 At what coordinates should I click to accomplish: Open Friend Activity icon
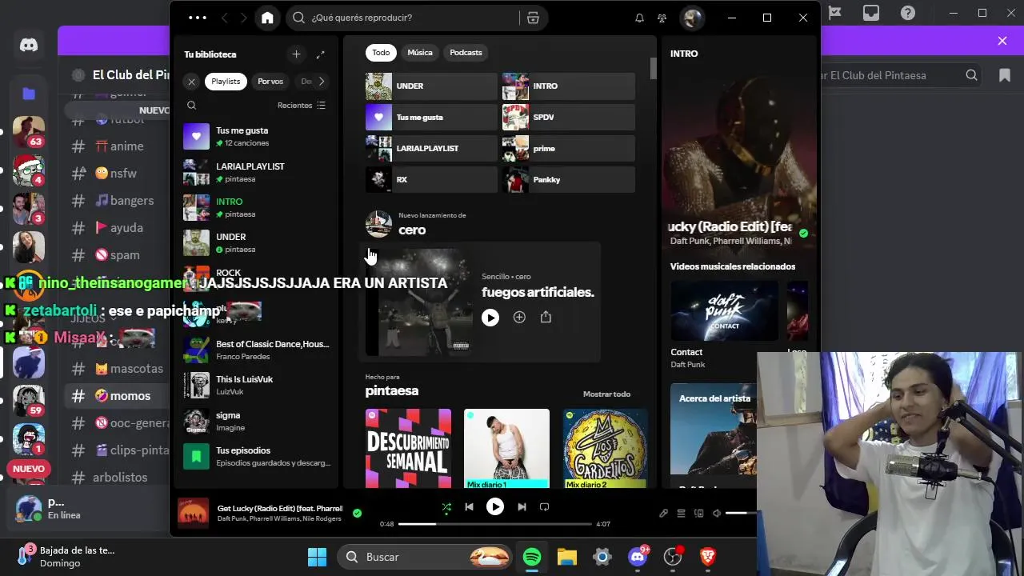coord(662,18)
